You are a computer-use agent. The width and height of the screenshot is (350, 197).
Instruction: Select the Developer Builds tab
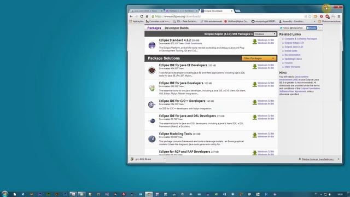[x=177, y=28]
